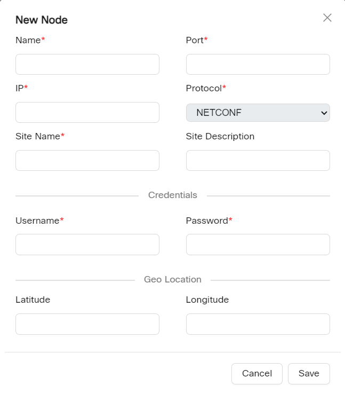Viewport: 345px width, 393px height.
Task: Click the Longitude label text
Action: (207, 300)
